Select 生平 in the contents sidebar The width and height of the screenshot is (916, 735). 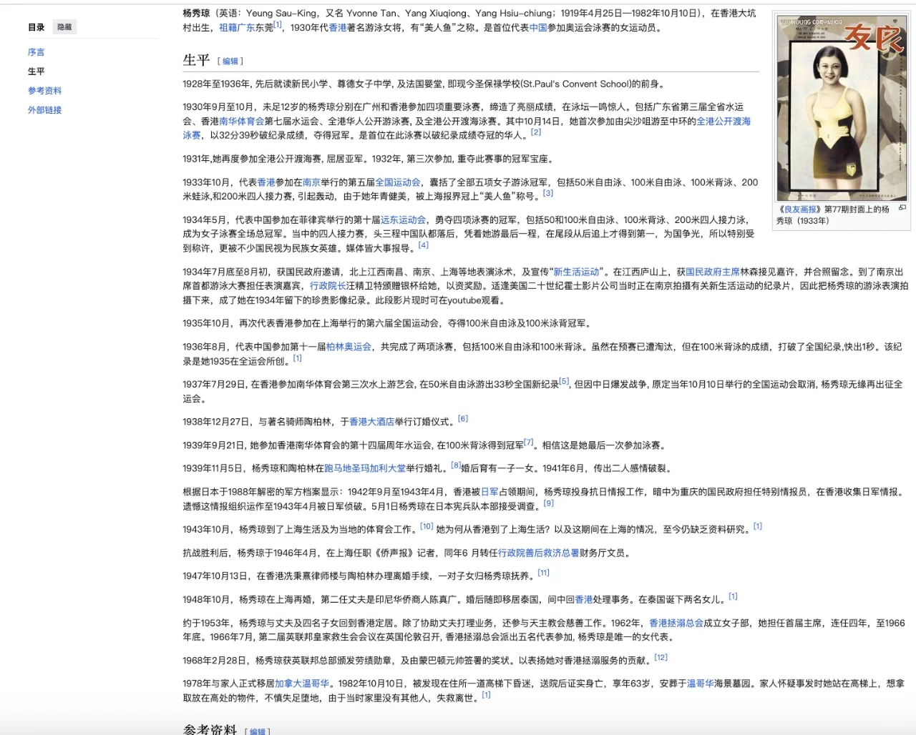click(36, 71)
